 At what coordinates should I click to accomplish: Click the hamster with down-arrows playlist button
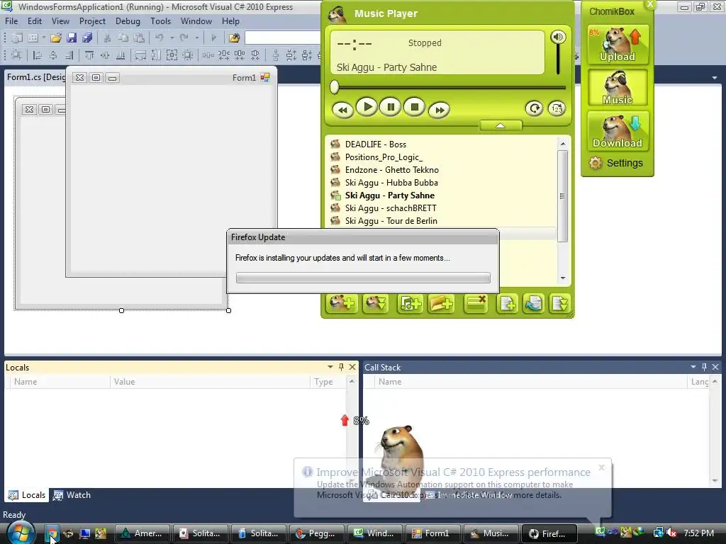tap(376, 303)
